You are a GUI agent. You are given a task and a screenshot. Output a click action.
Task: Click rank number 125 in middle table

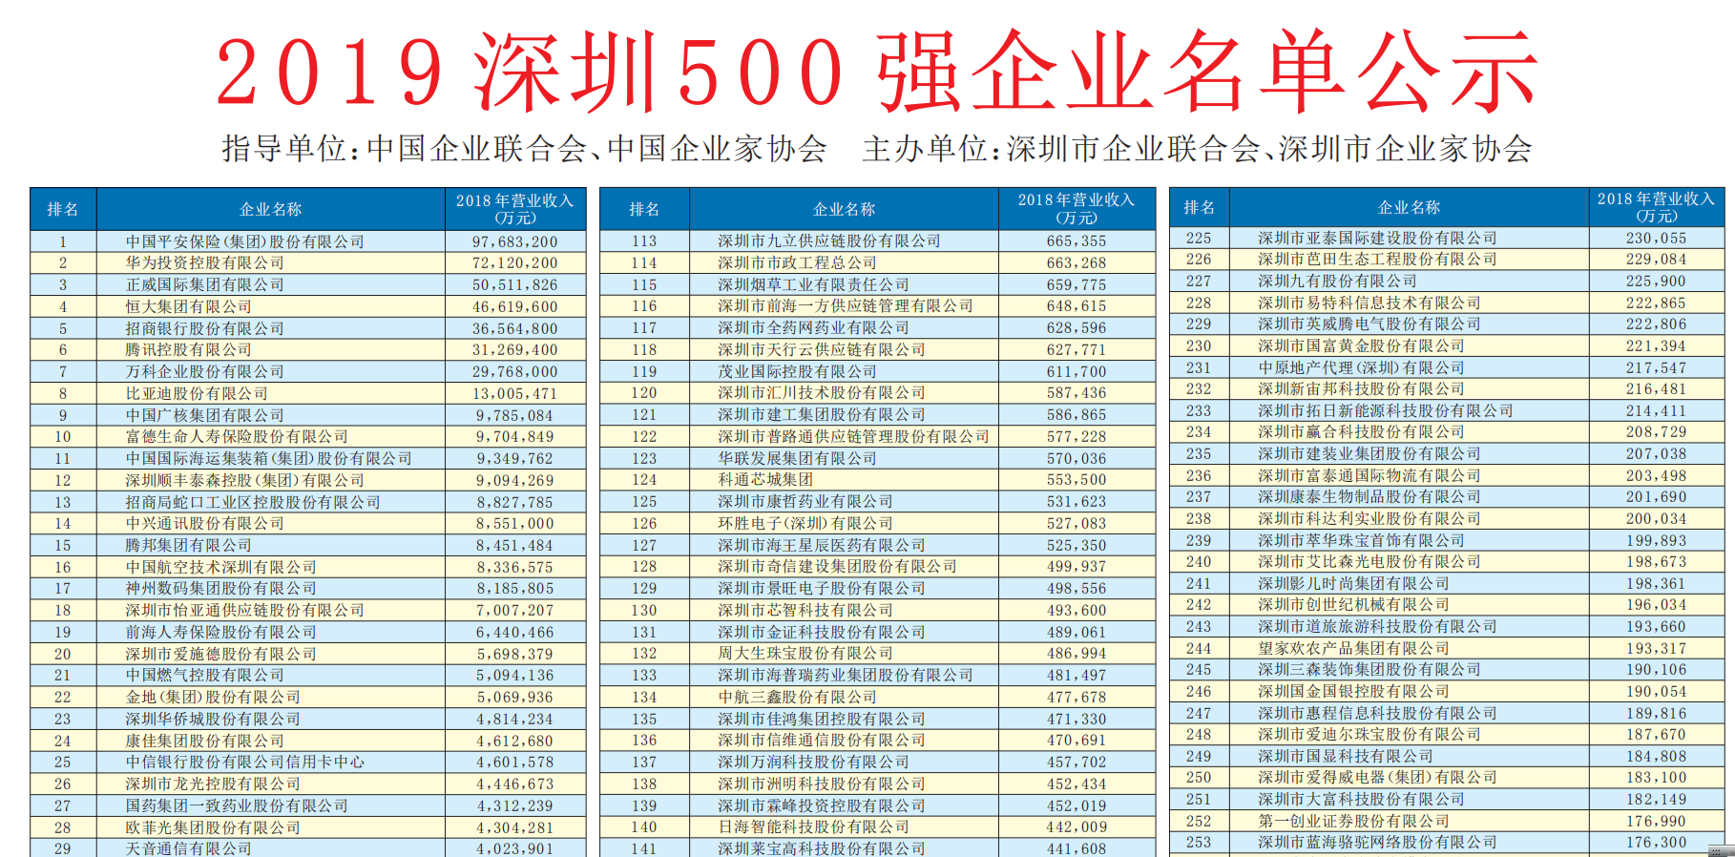pyautogui.click(x=644, y=501)
